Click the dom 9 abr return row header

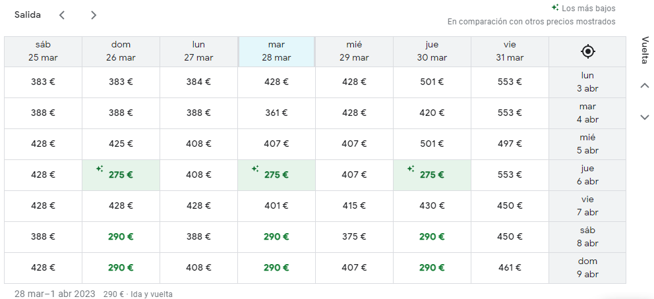[587, 268]
